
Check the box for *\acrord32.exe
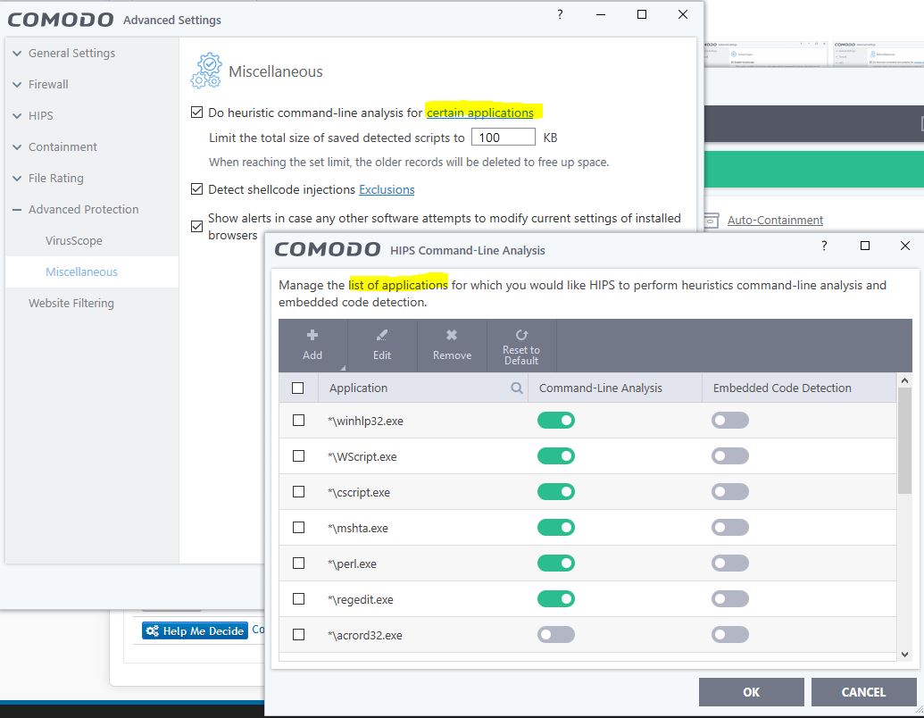[299, 635]
